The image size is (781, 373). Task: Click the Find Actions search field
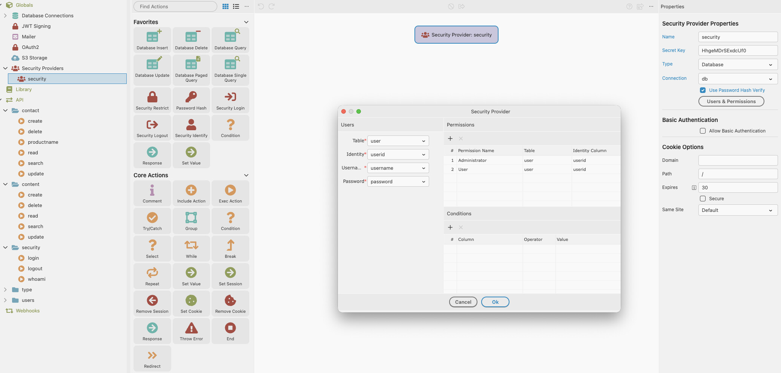[x=175, y=6]
